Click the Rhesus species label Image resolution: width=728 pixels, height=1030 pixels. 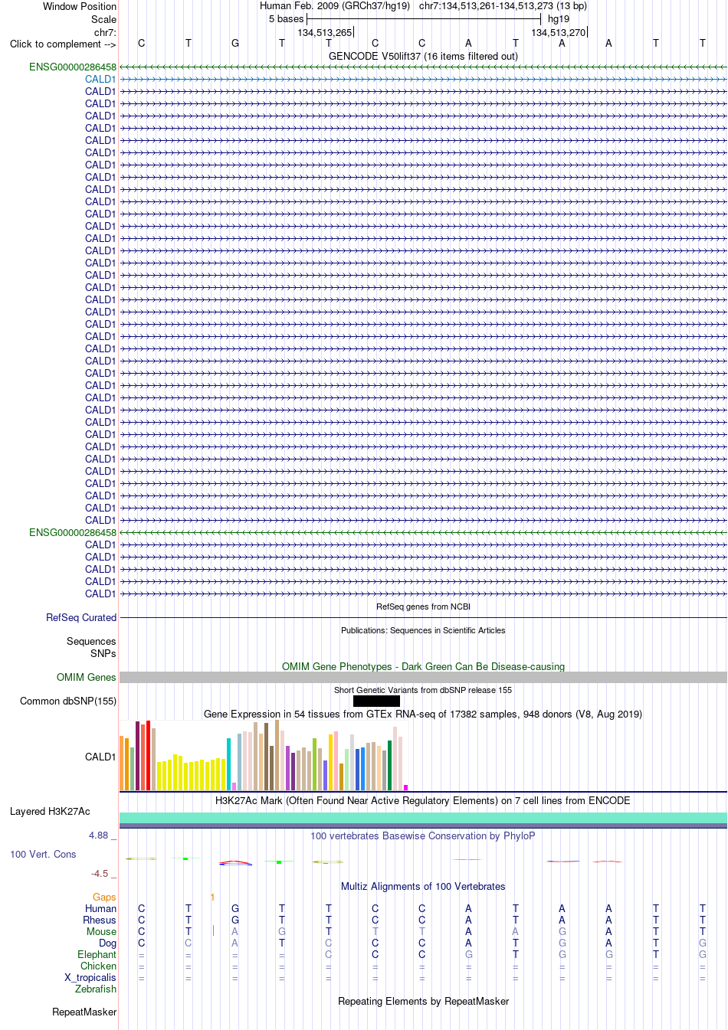point(100,920)
